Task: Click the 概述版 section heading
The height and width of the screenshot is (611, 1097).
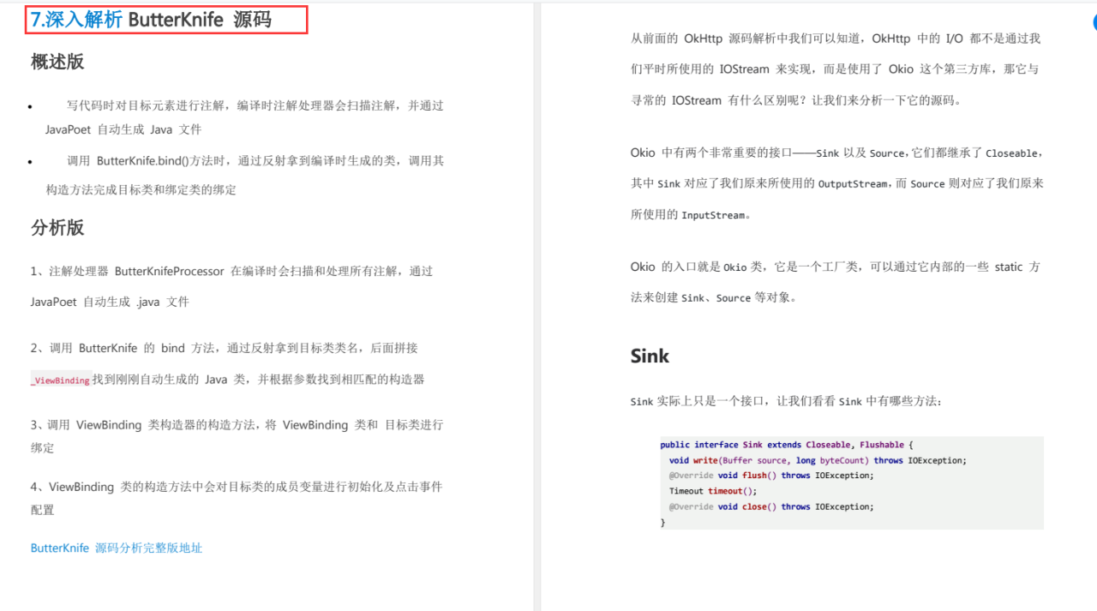Action: point(57,62)
